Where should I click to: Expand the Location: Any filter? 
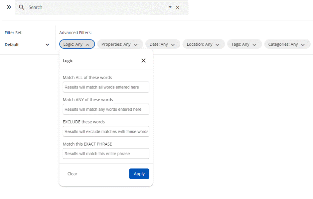click(203, 44)
